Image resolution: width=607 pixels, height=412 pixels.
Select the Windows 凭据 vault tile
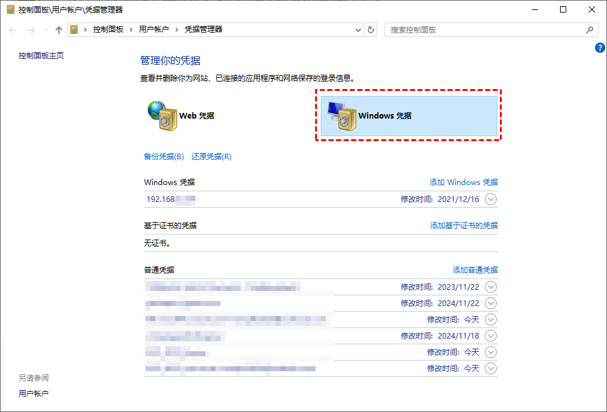pyautogui.click(x=409, y=115)
